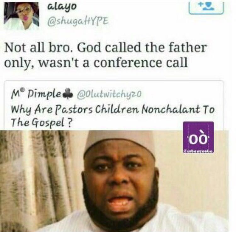Open the reaction photo of man in cap
Image resolution: width=236 pixels, height=232 pixels.
click(x=114, y=181)
